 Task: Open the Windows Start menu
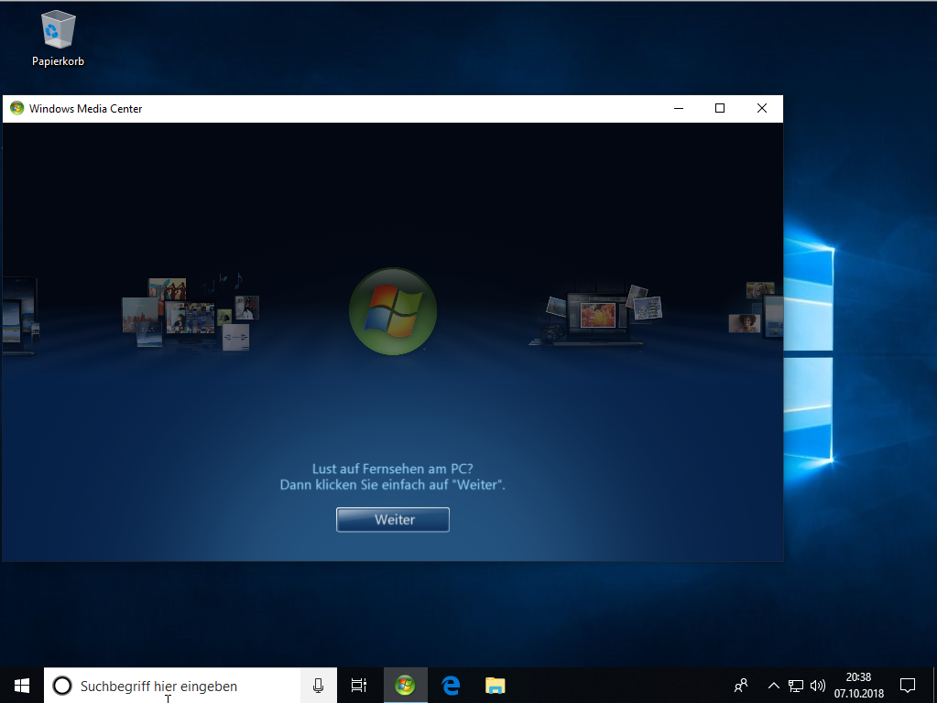[x=22, y=686]
